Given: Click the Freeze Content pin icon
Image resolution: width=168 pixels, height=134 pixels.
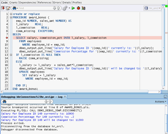Looking at the screenshot, I should coord(3,8).
